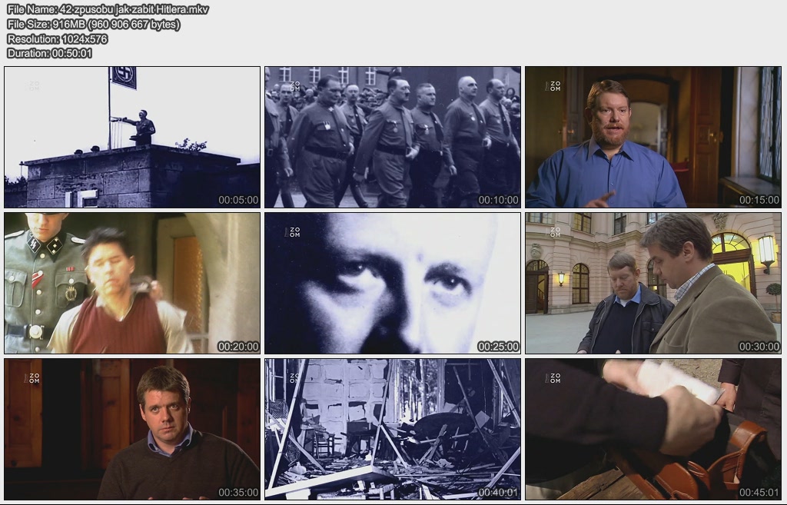Click the ZOOM logo in the marching men thumbnail
The image size is (787, 505).
293,86
